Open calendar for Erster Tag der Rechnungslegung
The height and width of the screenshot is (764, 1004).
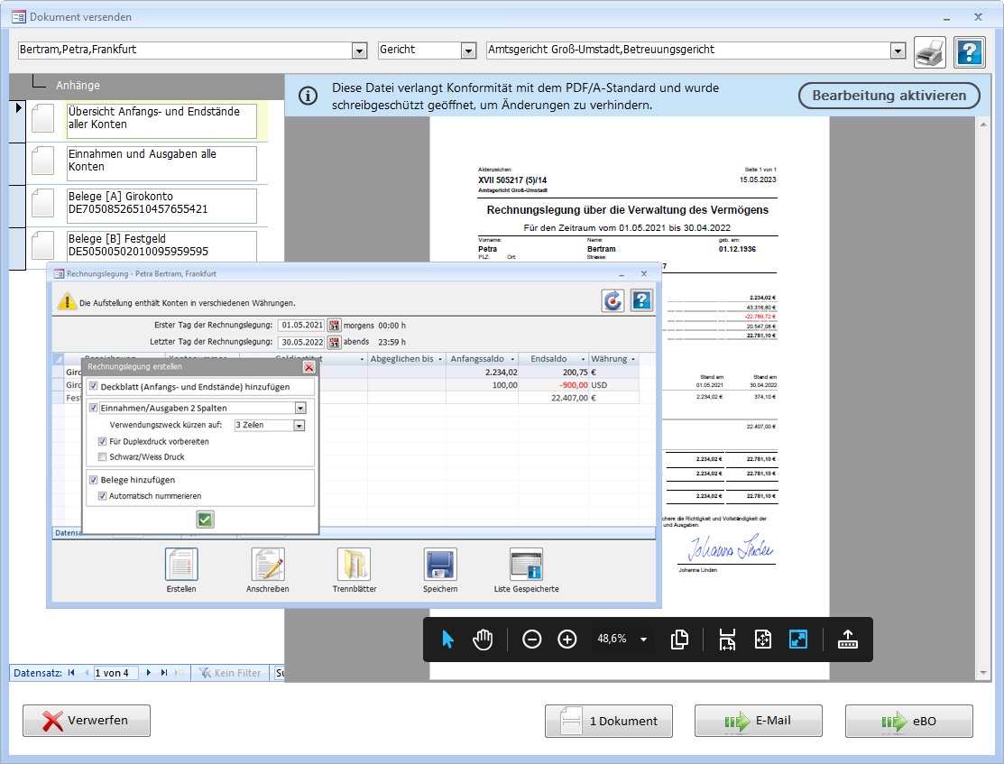pos(335,326)
